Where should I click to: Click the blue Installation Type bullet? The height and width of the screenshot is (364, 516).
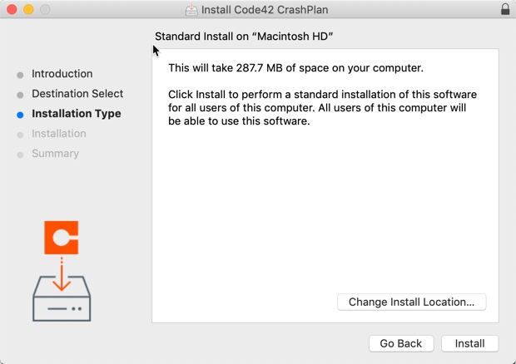pos(20,115)
